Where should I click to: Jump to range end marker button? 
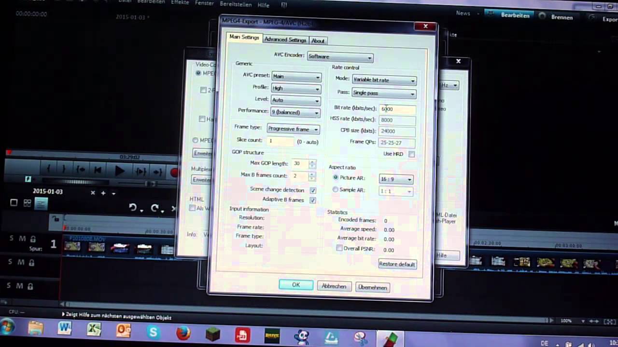pyautogui.click(x=157, y=172)
